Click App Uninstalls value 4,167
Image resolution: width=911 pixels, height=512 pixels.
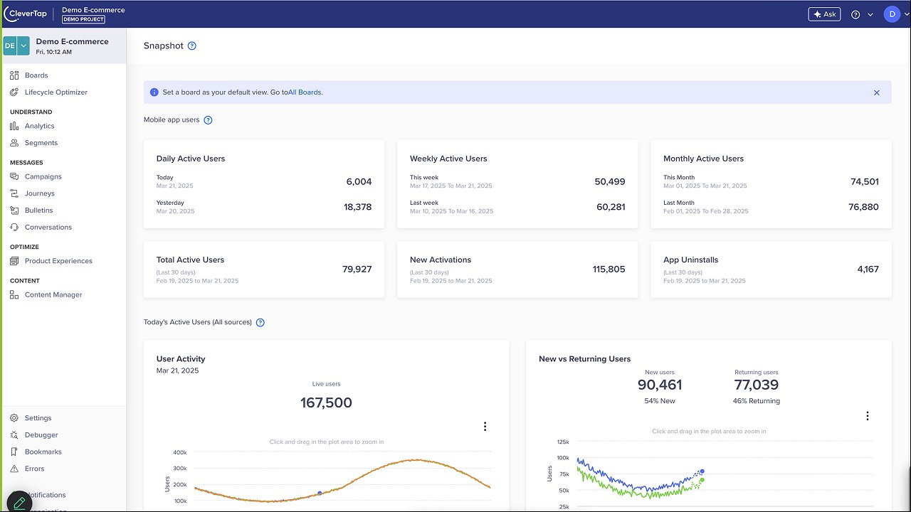(x=868, y=270)
